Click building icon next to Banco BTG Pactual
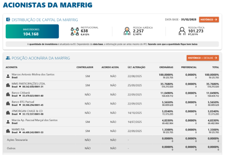The width and height of the screenshot is (225, 158). tap(8, 104)
